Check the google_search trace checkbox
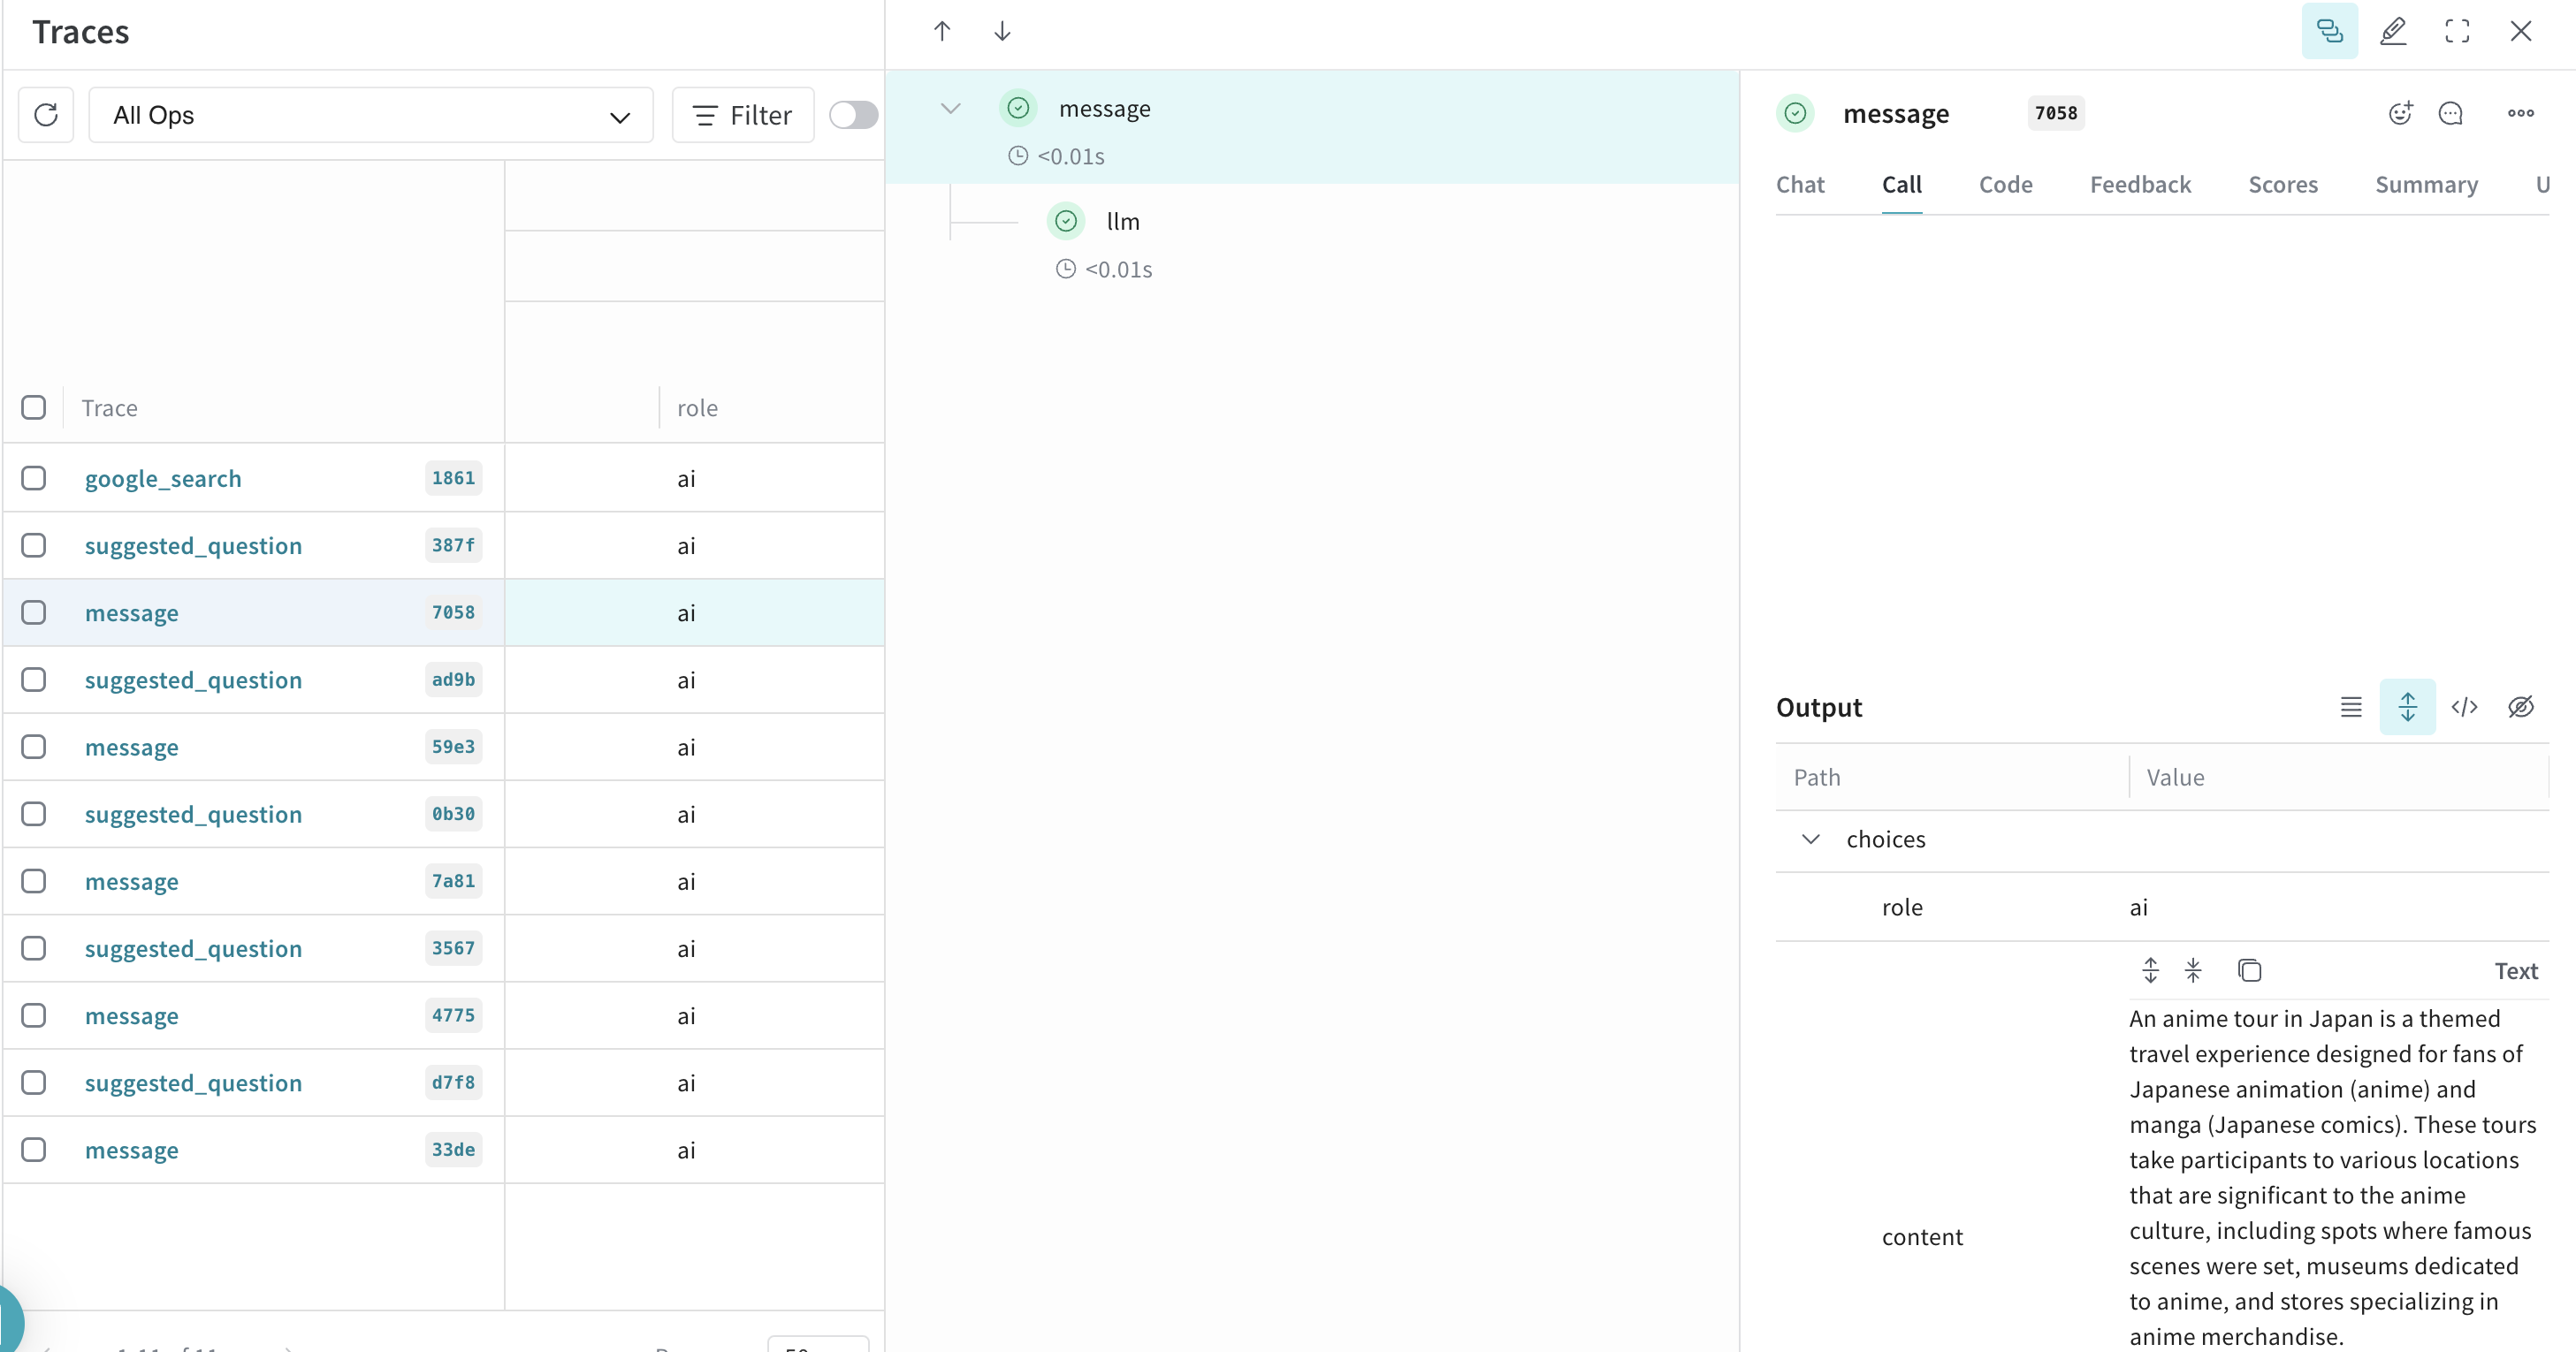2576x1352 pixels. point(34,479)
